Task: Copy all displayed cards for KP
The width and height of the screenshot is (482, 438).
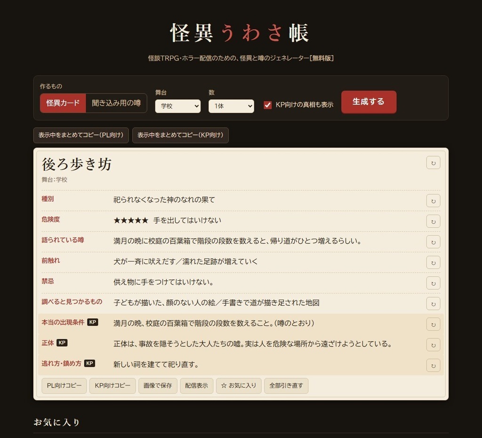Action: pos(180,135)
